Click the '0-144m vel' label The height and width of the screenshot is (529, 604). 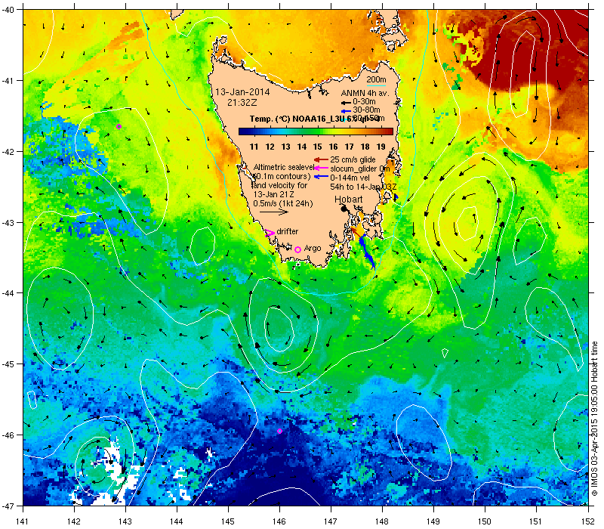350,178
